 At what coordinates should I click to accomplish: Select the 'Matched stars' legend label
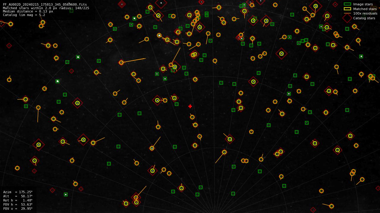pyautogui.click(x=365, y=9)
